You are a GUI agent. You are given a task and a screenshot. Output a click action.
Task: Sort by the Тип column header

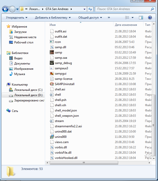[147, 25]
